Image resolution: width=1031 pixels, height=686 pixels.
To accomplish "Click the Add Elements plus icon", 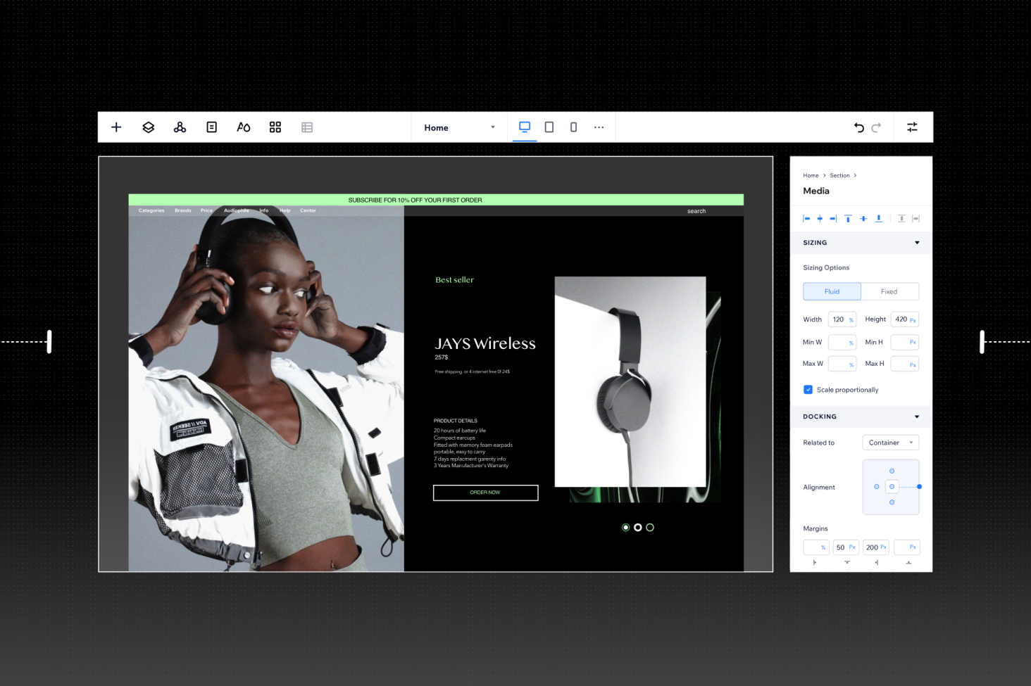I will [x=116, y=127].
